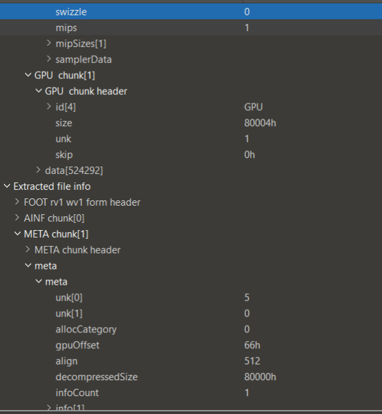Collapse the GPU chunk[1] node
The height and width of the screenshot is (414, 382).
[28, 75]
